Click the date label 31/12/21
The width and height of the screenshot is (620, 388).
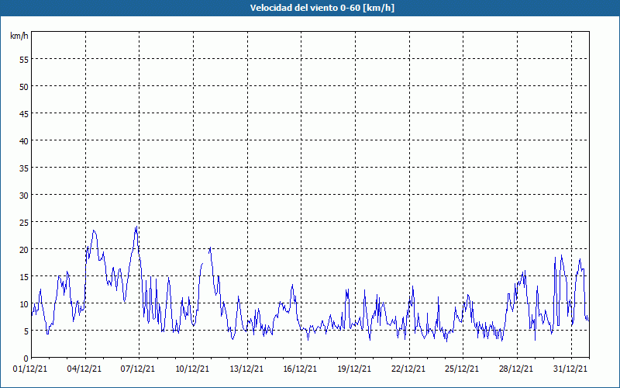pyautogui.click(x=570, y=369)
